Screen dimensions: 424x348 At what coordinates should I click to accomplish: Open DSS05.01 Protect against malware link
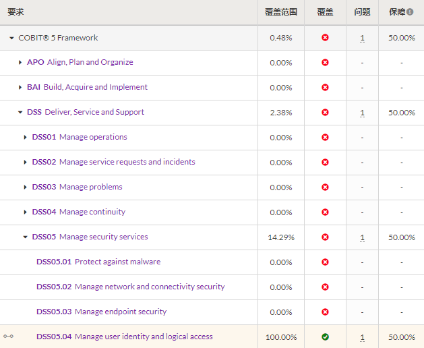(x=98, y=262)
